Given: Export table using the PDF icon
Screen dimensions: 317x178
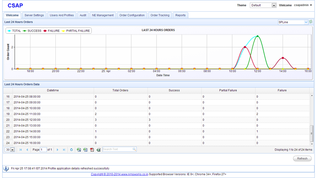Looking at the screenshot, I should tap(92, 150).
